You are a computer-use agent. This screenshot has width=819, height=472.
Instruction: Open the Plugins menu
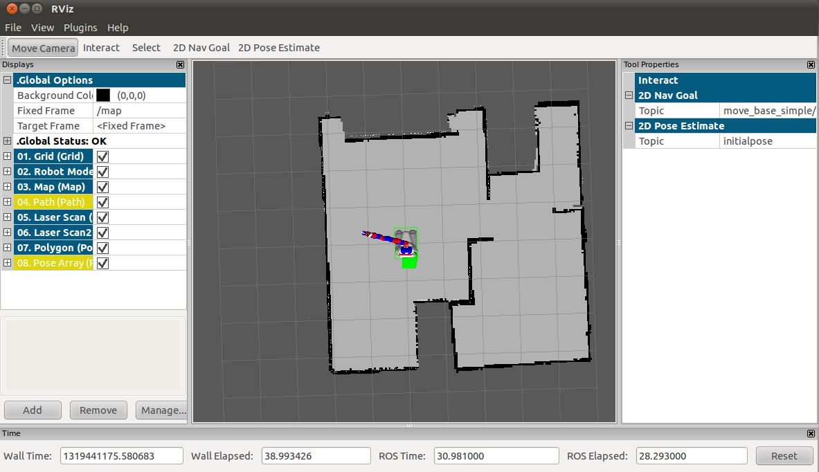coord(80,28)
